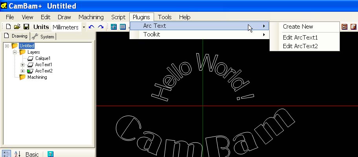358x157 pixels.
Task: Click the green arrow ArcText2 layer icon
Action: (x=30, y=71)
